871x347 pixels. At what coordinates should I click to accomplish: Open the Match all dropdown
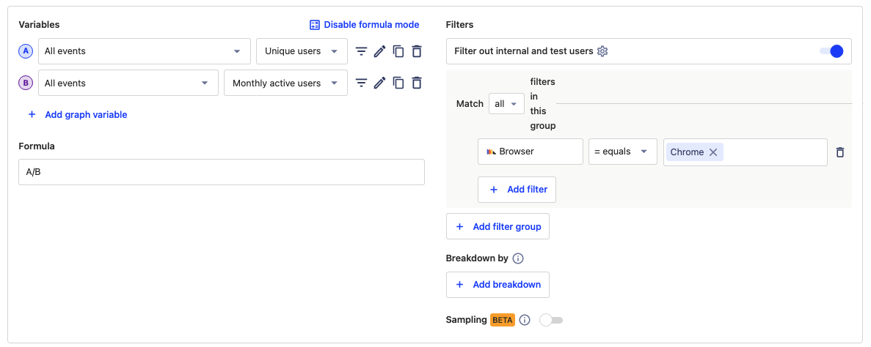coord(506,104)
